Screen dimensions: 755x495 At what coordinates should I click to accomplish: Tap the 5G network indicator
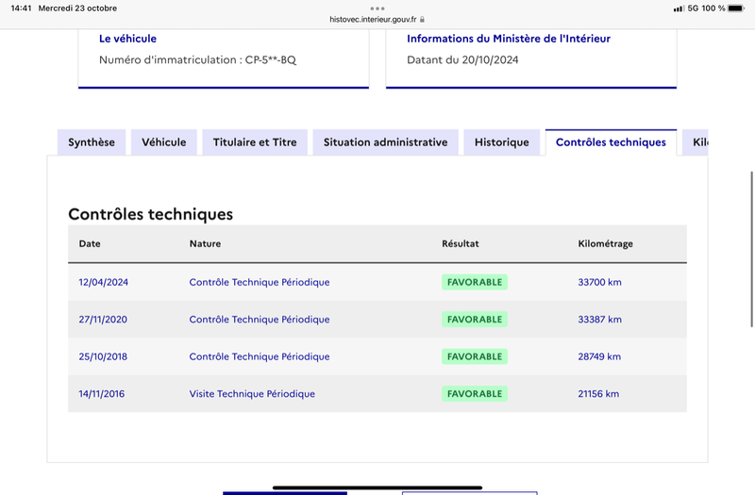coord(693,8)
